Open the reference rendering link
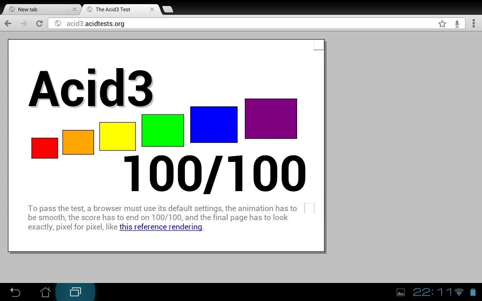 [161, 227]
